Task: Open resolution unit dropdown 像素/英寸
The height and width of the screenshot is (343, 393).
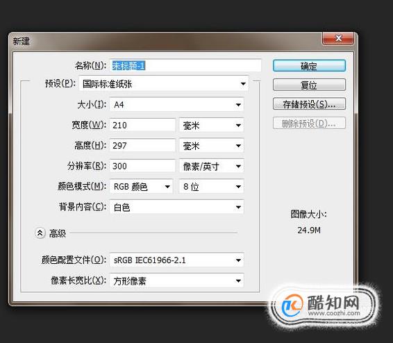Action: 211,166
